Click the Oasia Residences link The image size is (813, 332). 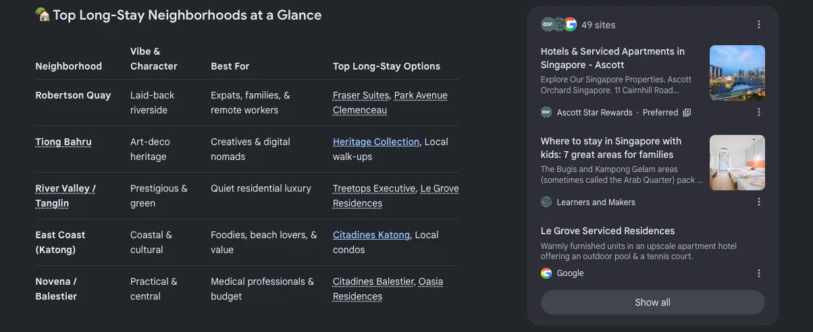(388, 289)
